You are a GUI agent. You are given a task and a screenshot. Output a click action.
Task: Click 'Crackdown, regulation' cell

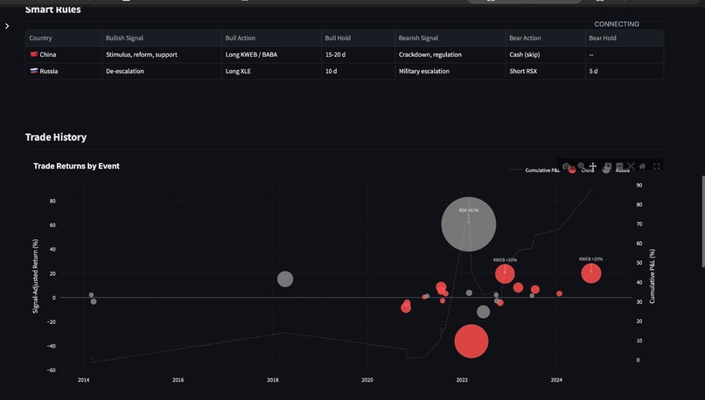click(450, 55)
